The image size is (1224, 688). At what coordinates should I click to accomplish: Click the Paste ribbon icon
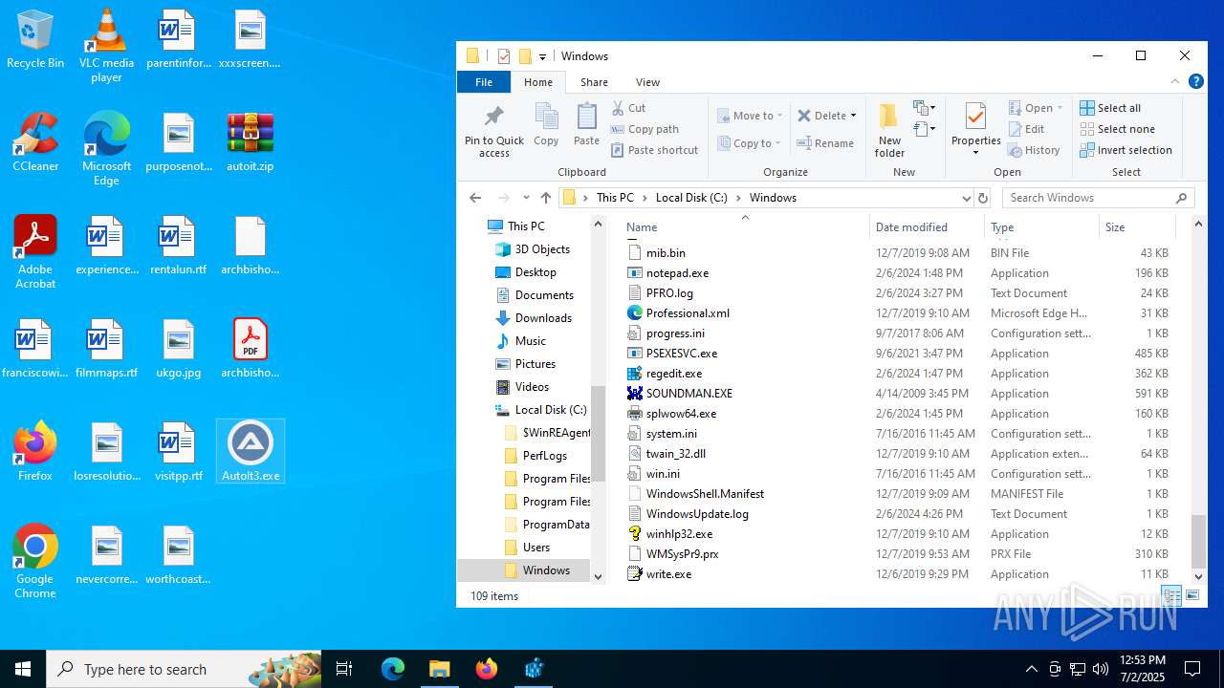point(586,117)
